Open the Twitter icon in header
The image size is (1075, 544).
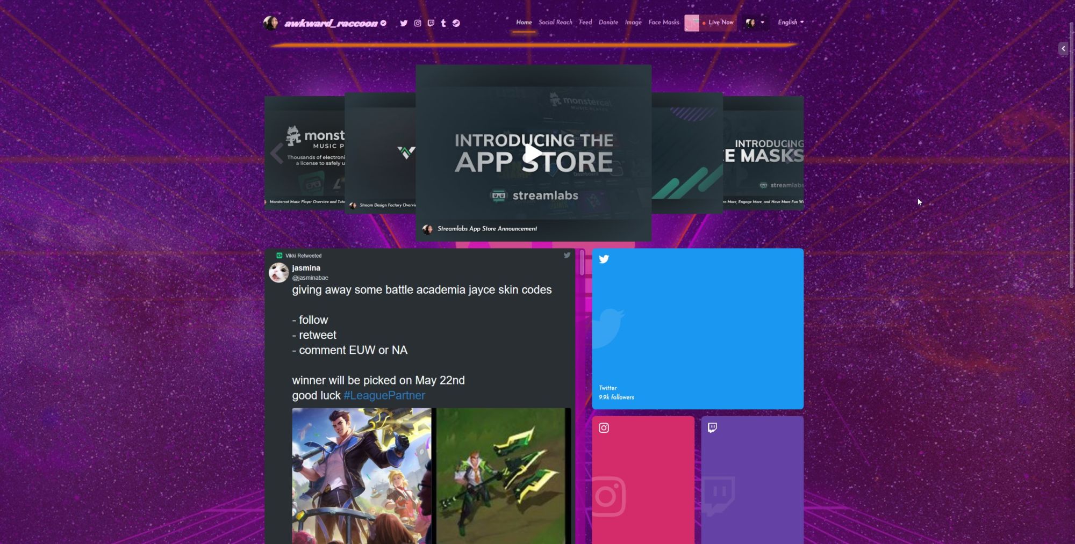[404, 23]
